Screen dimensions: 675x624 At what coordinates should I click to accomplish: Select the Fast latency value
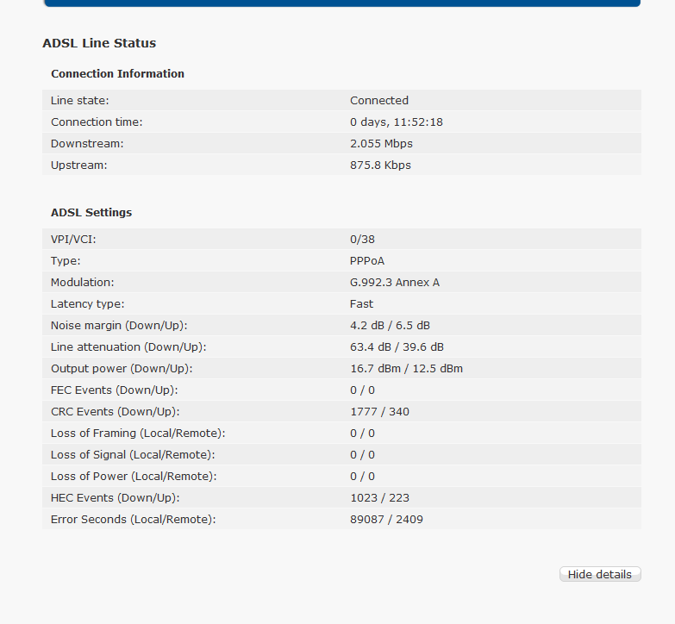click(361, 303)
